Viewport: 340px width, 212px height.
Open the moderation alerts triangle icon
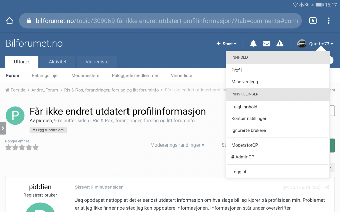280,43
